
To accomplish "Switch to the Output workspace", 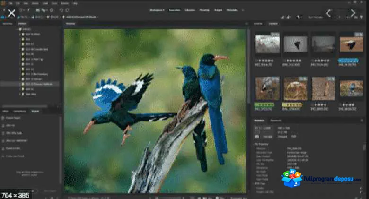I will [218, 10].
